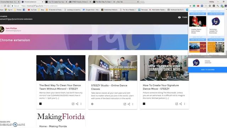
Task: Share the How To Create Your Signature Dance Move card
Action: pyautogui.click(x=181, y=104)
